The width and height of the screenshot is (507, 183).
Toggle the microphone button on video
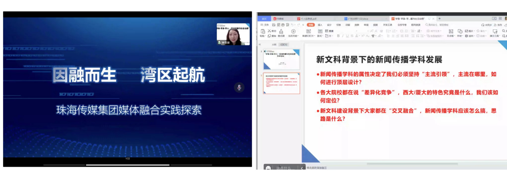tap(239, 88)
